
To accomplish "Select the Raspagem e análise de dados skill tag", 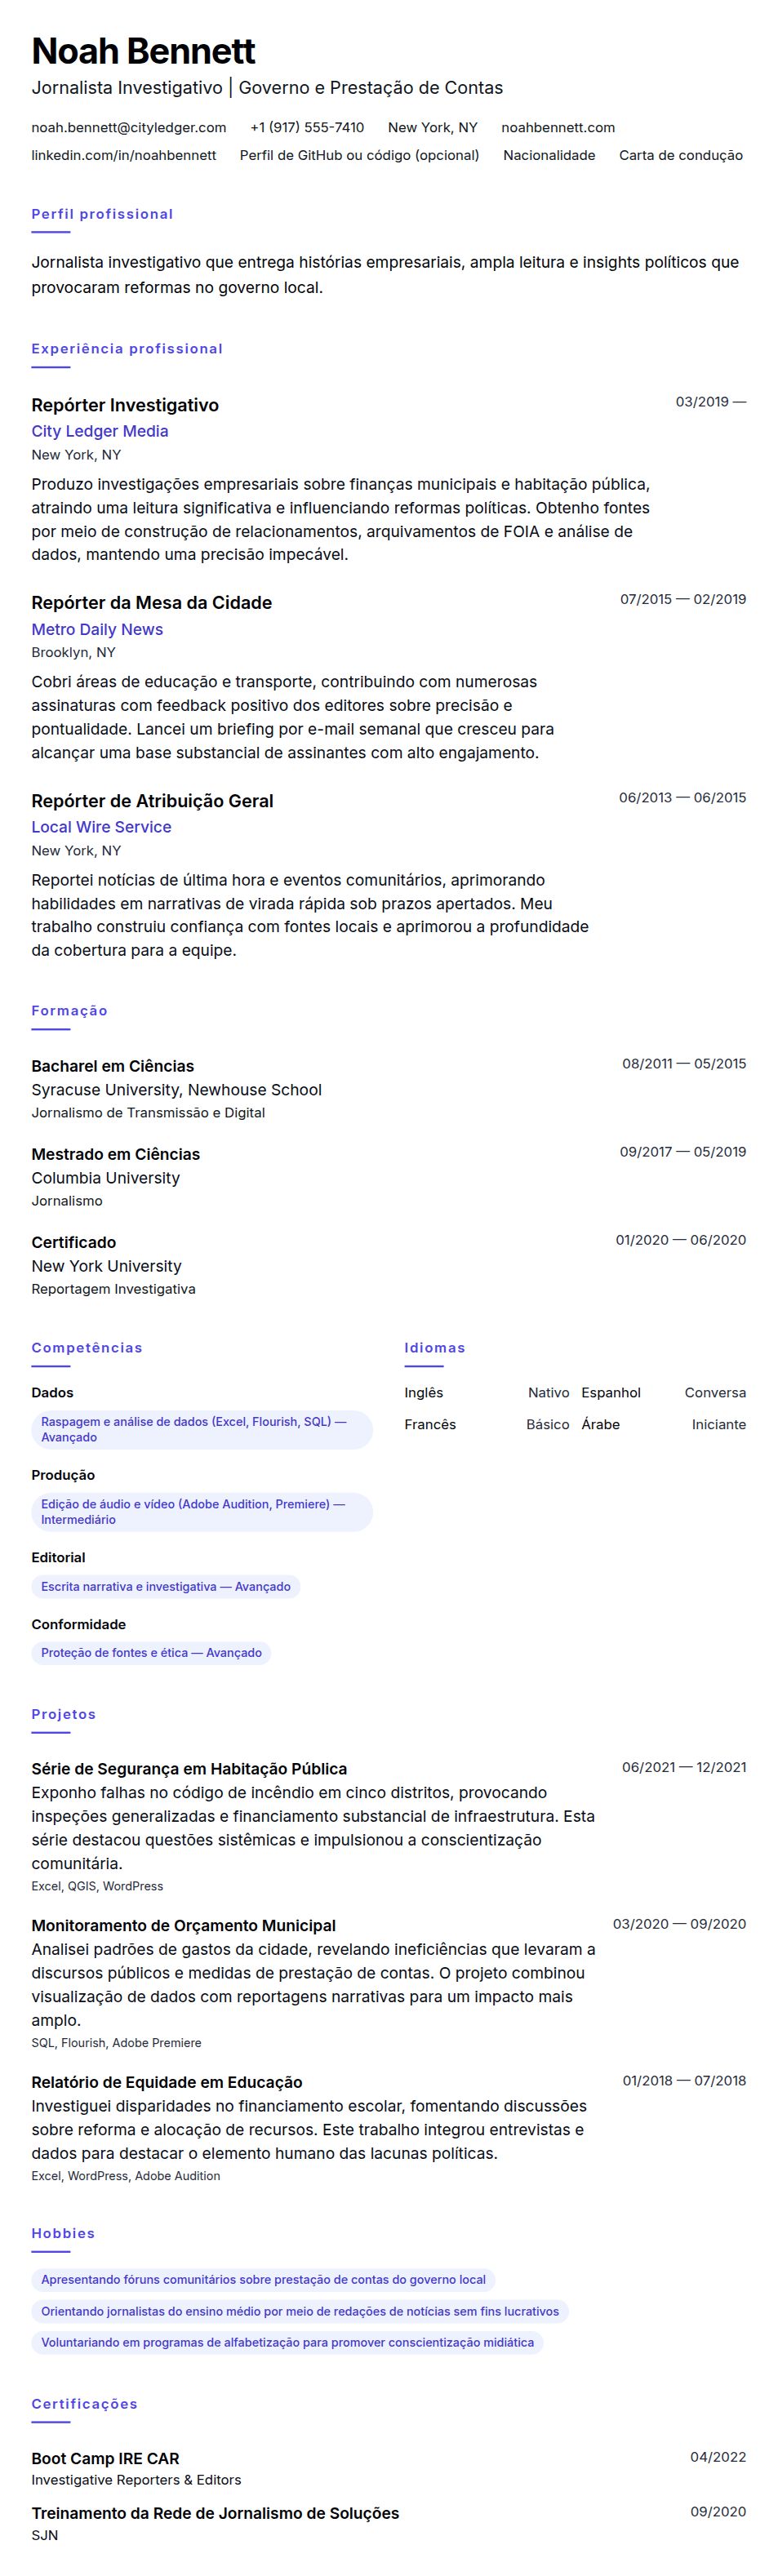I will pos(202,1429).
